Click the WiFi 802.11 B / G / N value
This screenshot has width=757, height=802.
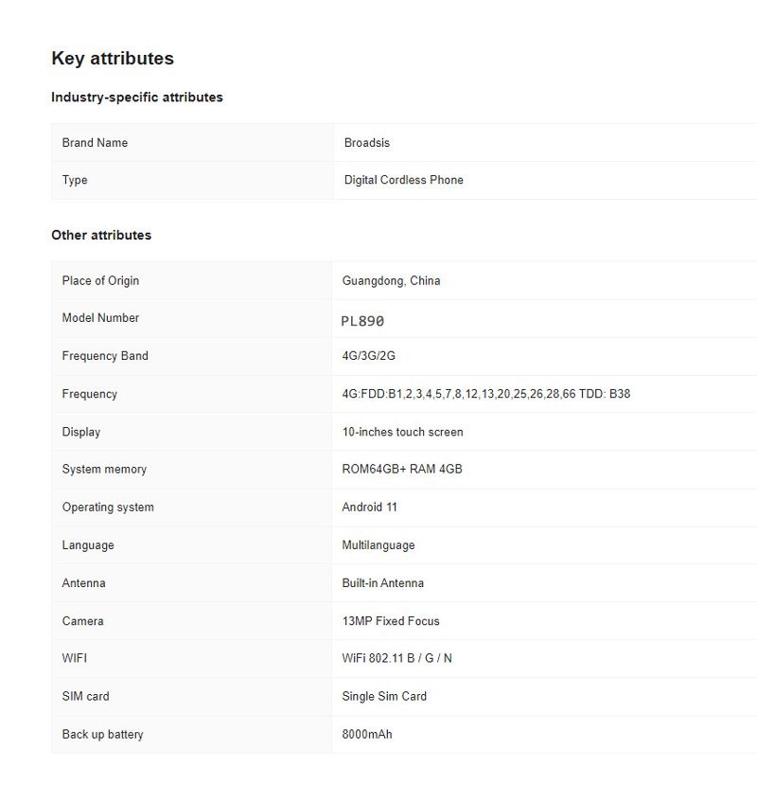tap(396, 658)
